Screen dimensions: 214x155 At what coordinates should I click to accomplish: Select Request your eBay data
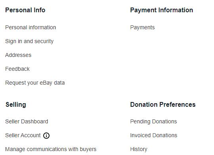click(35, 83)
